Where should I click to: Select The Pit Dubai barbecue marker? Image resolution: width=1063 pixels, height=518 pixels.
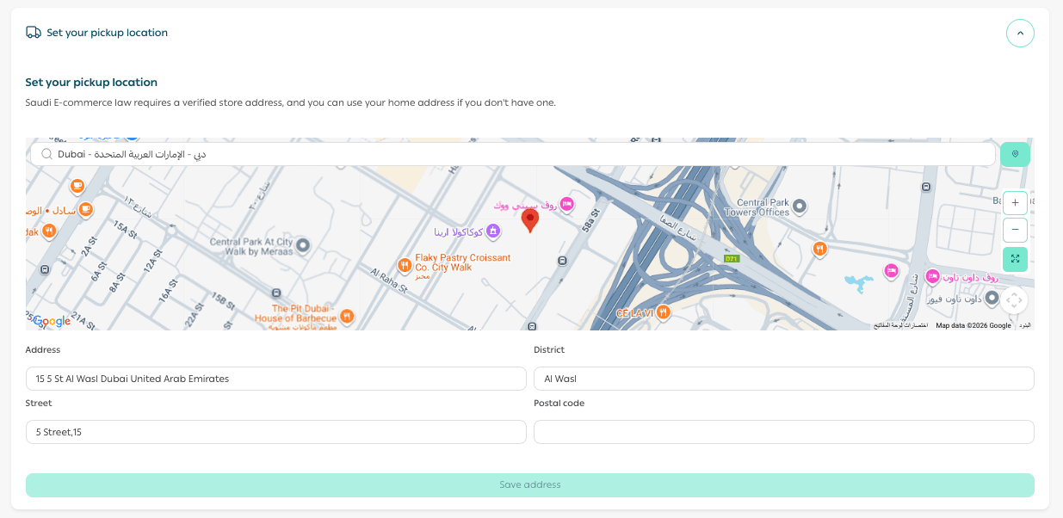[x=347, y=316]
